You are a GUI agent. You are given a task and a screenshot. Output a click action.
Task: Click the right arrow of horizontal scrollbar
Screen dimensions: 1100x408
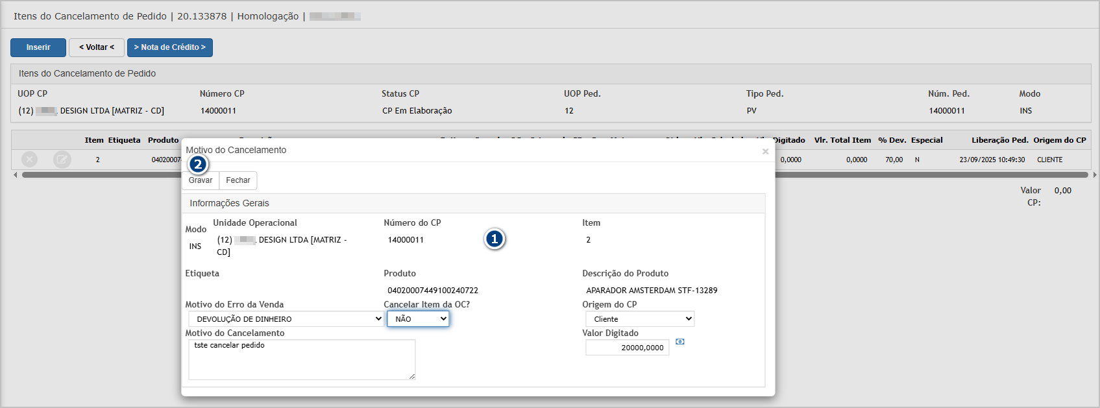pos(1094,175)
